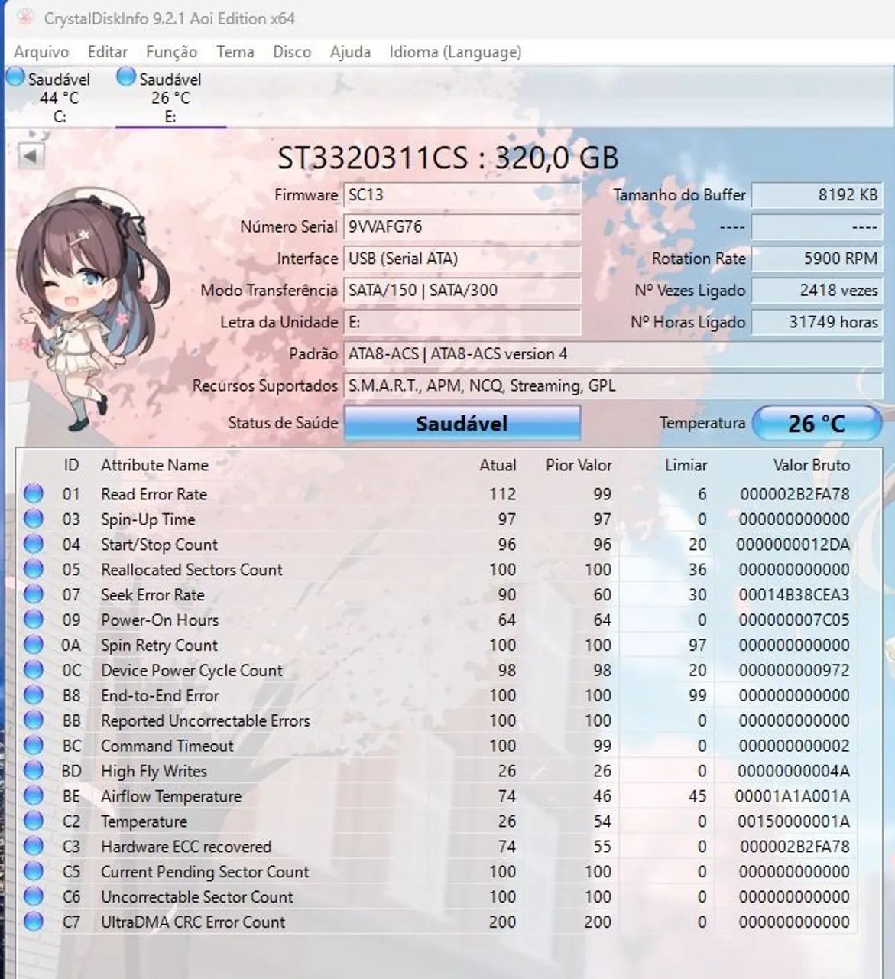Viewport: 895px width, 979px height.
Task: Open the Ajuda menu
Action: point(350,52)
